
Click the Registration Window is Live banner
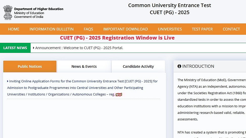point(117,38)
